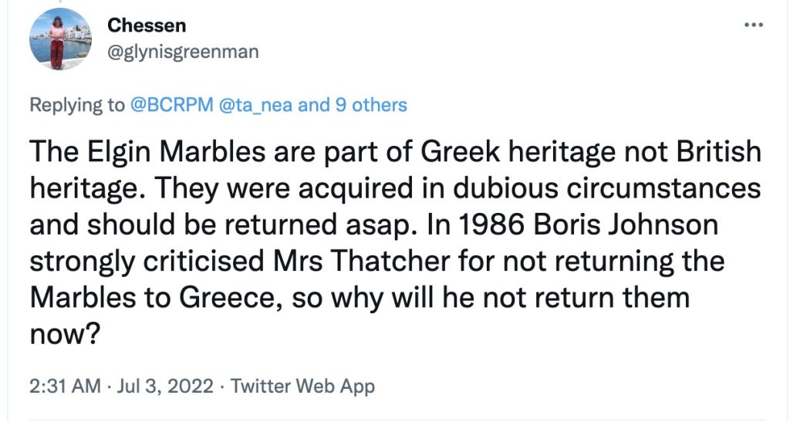The height and width of the screenshot is (422, 790).
Task: Open the @BCRPM mention link
Action: click(x=170, y=105)
